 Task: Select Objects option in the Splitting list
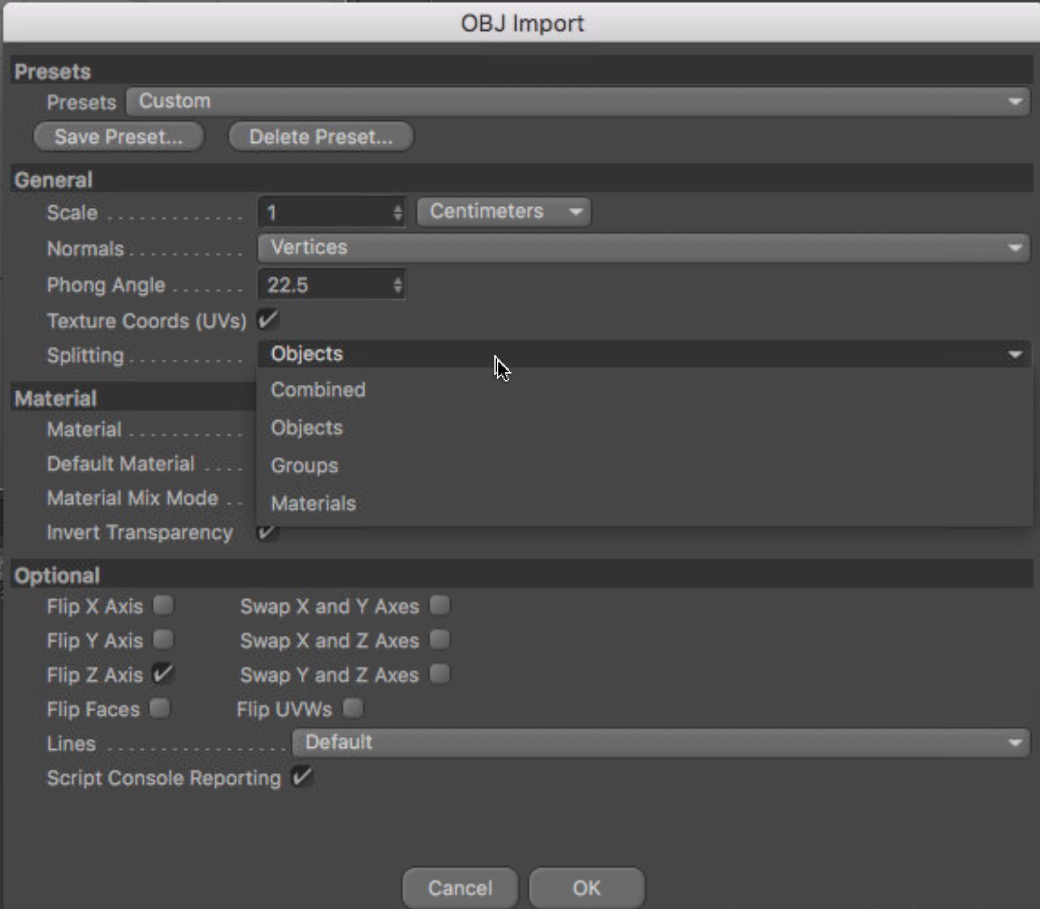point(643,428)
